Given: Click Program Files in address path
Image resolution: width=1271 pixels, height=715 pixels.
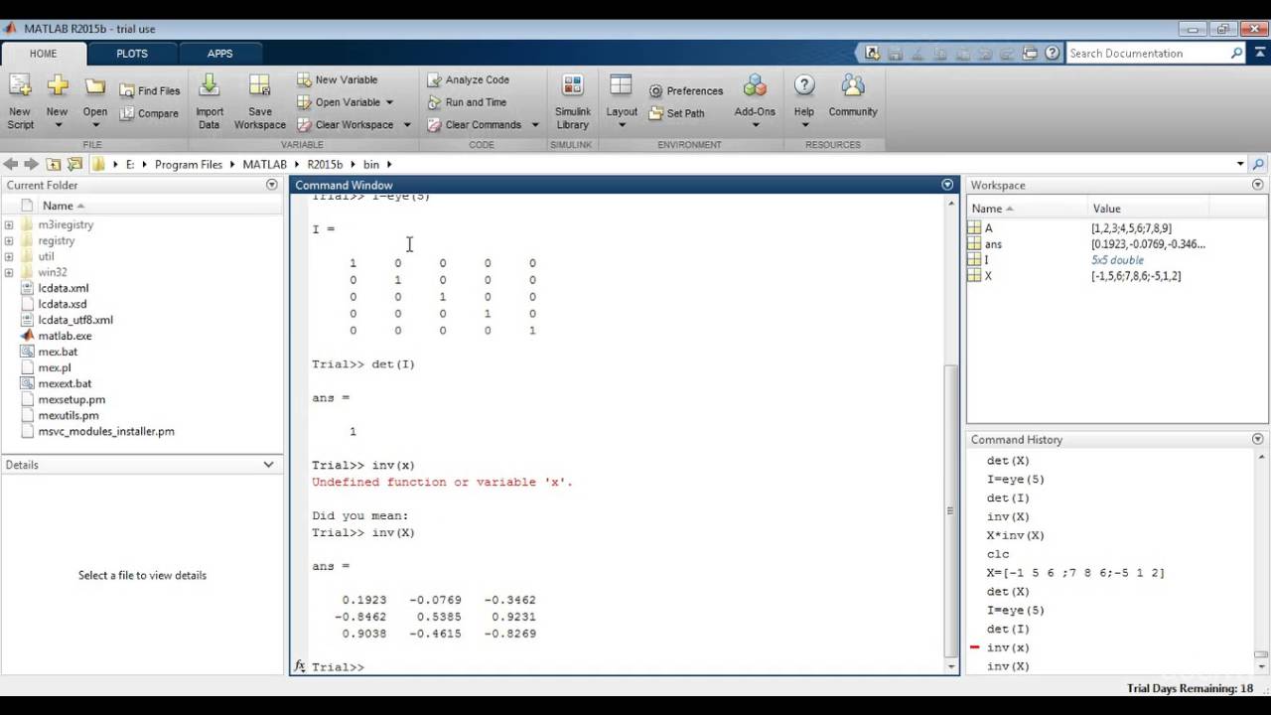Looking at the screenshot, I should [189, 165].
